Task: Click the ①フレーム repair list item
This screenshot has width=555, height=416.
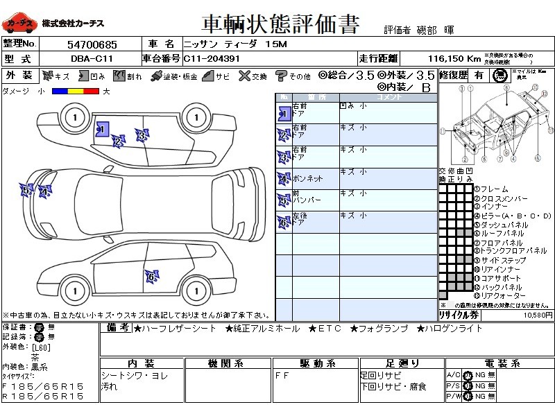Action: point(491,189)
